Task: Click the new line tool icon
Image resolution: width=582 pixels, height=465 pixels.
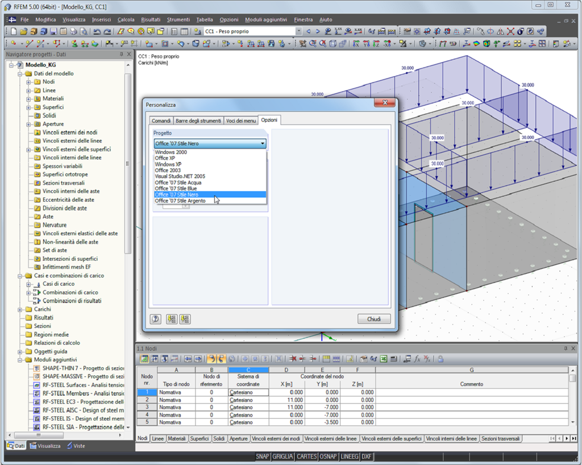Action: pyautogui.click(x=30, y=43)
